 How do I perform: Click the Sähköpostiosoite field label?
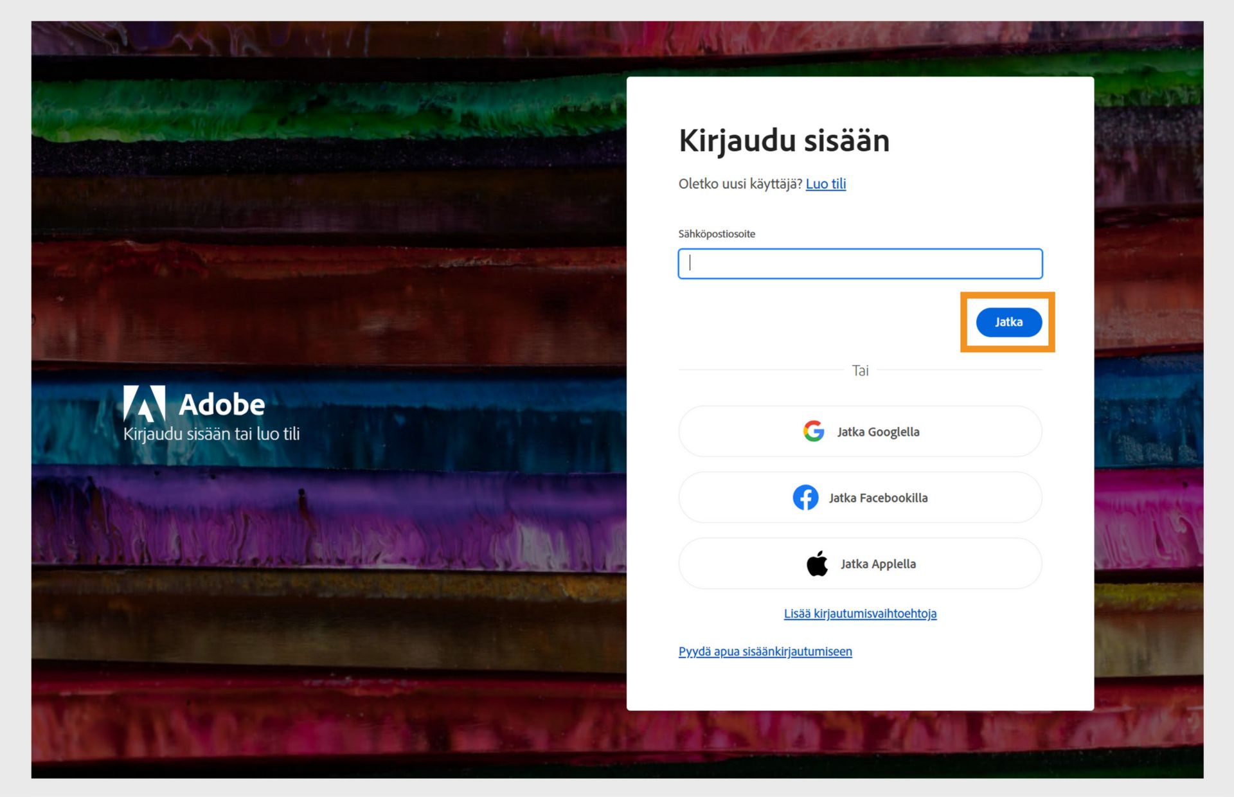717,234
